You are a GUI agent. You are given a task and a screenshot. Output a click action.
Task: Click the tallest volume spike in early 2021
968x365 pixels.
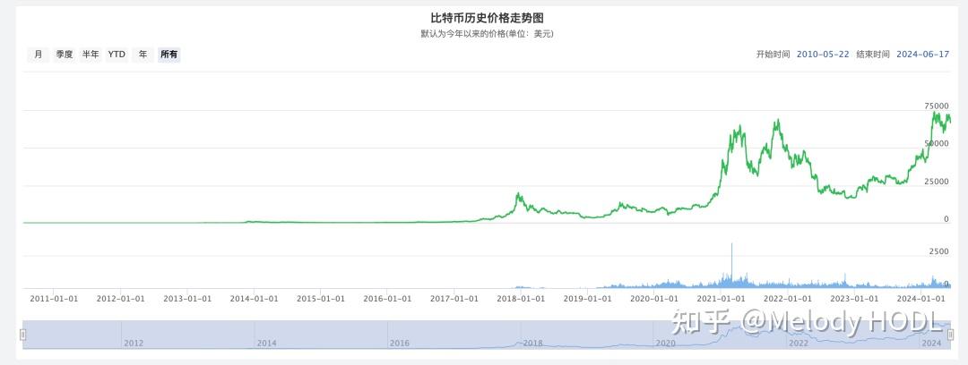point(731,244)
